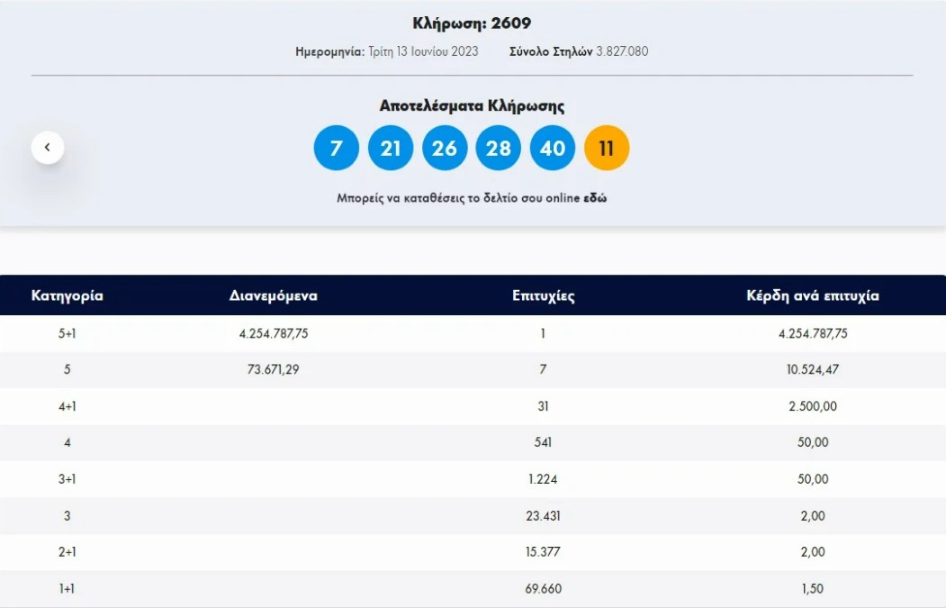Select the number ball 21
The image size is (946, 608).
[x=390, y=147]
